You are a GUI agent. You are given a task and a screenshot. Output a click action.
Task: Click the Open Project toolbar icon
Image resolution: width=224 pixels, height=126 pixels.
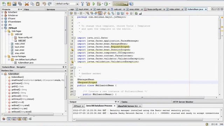click(14, 4)
